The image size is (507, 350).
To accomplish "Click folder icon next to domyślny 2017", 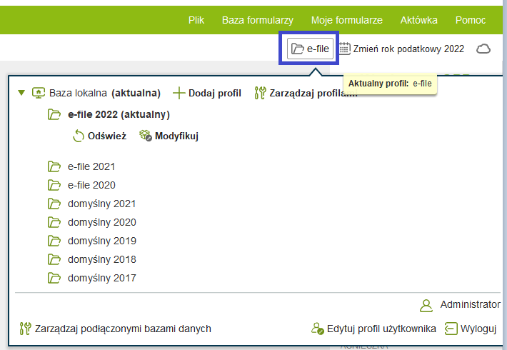I will click(x=54, y=278).
